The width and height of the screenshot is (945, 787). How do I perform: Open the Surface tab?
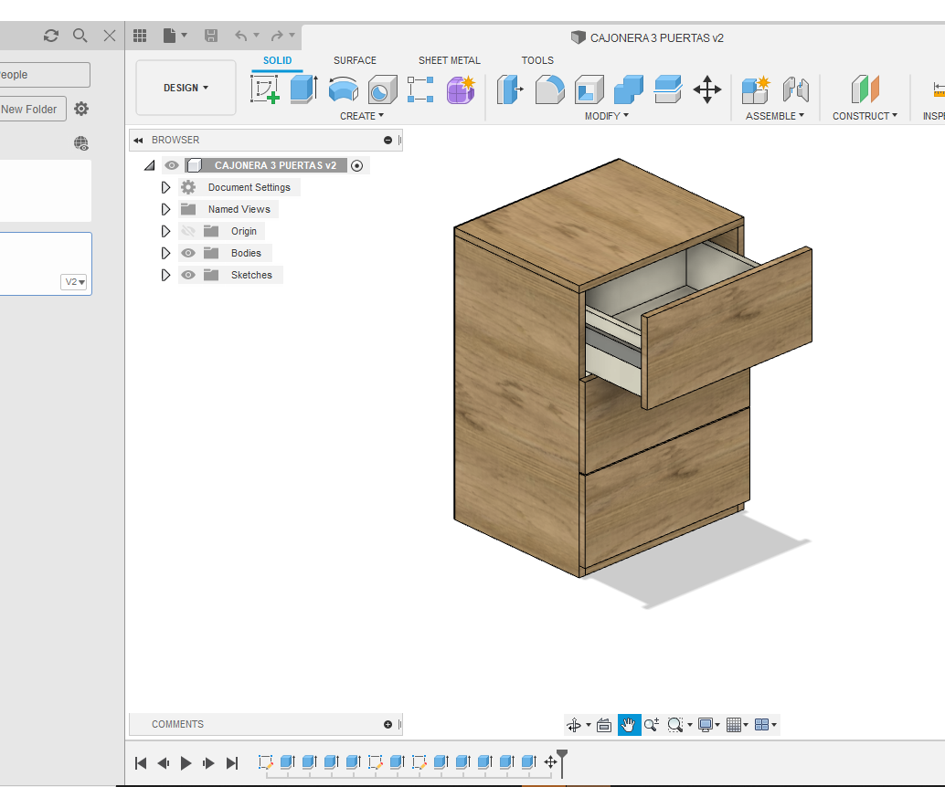coord(355,60)
